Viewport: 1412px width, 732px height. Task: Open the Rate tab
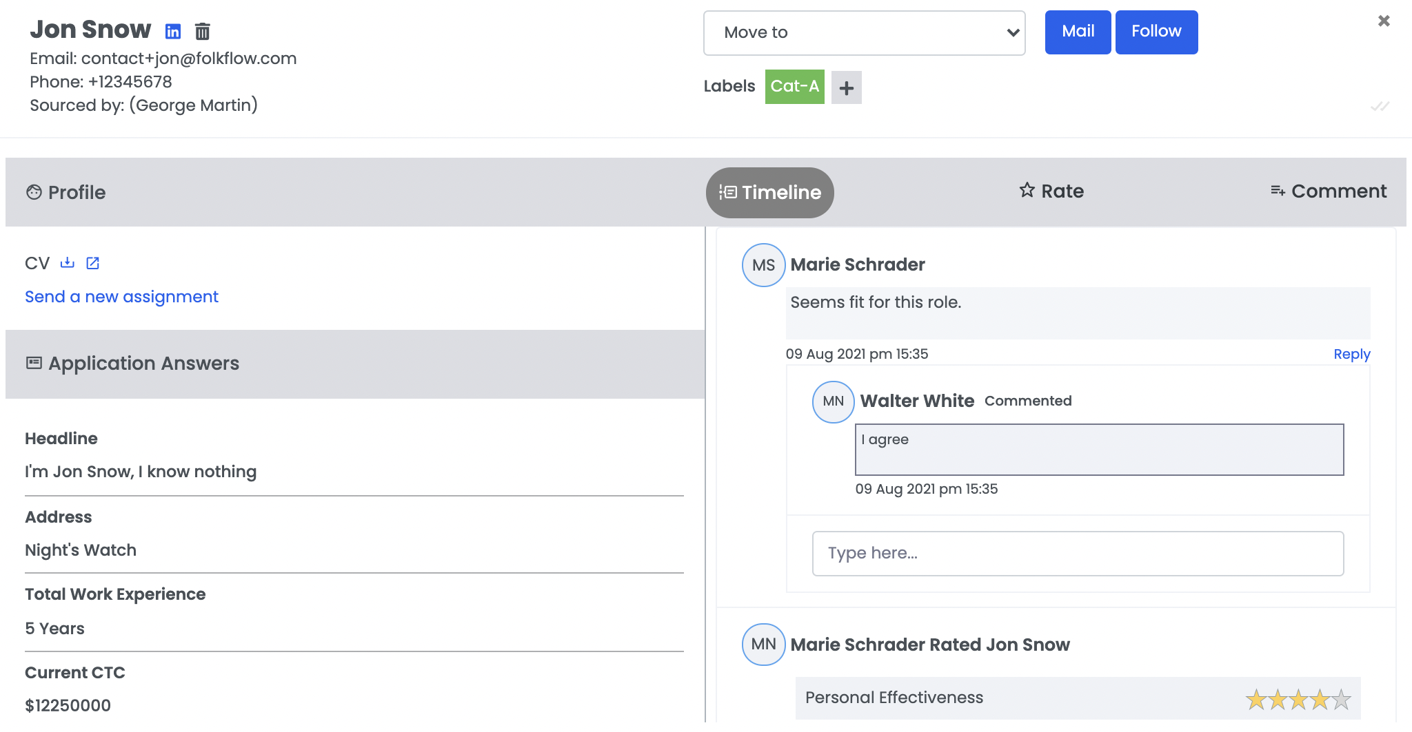click(x=1051, y=191)
